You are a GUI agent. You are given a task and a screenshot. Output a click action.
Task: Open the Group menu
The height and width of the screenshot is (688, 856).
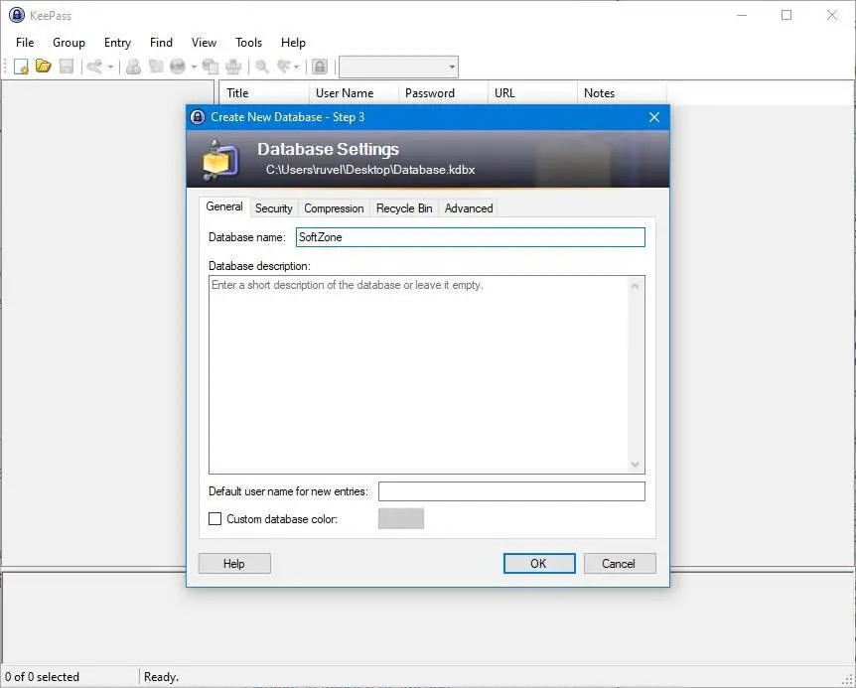click(x=69, y=43)
